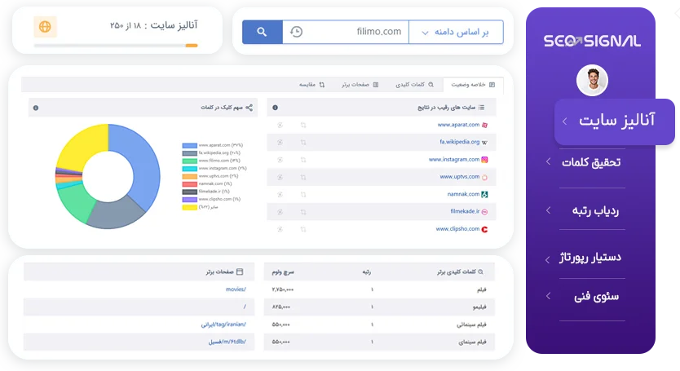Open namnak.com competitor link
This screenshot has height=371, width=680.
tap(463, 194)
